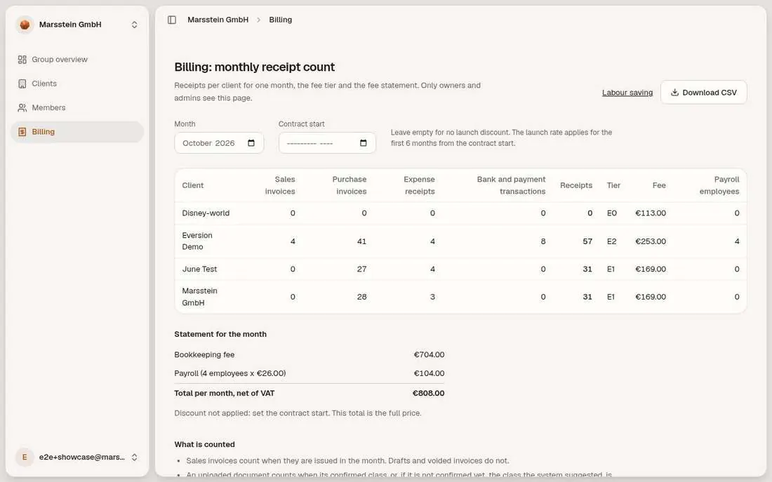Viewport: 772px width, 482px height.
Task: Click the Expense receipts column header
Action: pyautogui.click(x=419, y=185)
